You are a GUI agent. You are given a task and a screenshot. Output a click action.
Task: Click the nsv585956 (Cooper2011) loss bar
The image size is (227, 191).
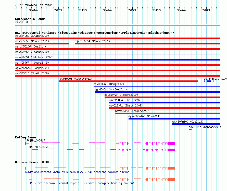coord(128,81)
